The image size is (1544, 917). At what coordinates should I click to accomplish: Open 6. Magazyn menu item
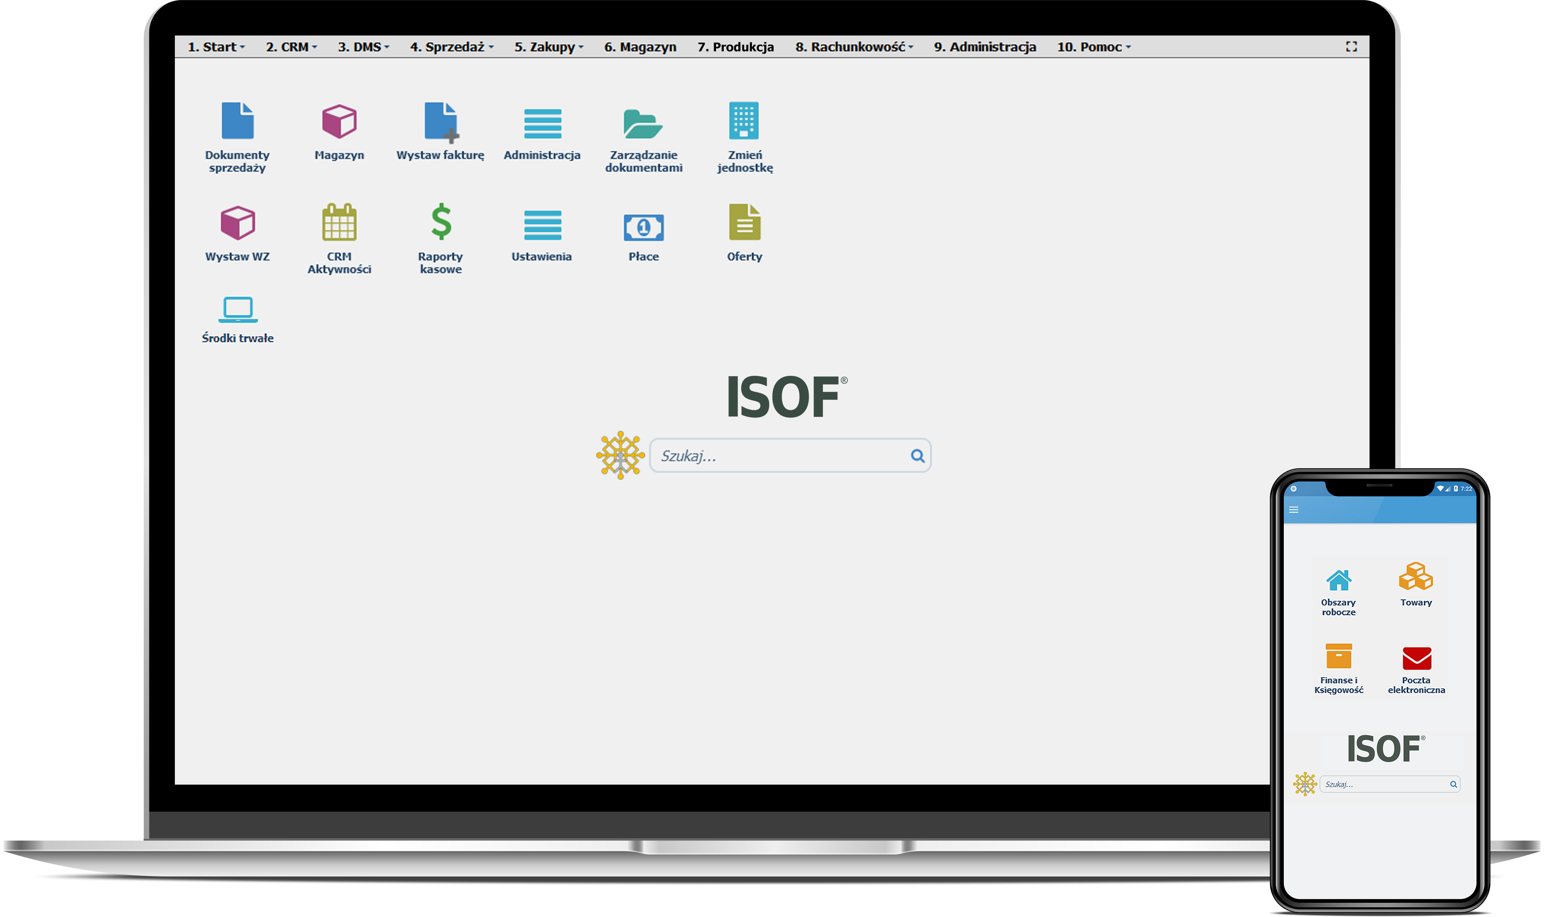(640, 47)
